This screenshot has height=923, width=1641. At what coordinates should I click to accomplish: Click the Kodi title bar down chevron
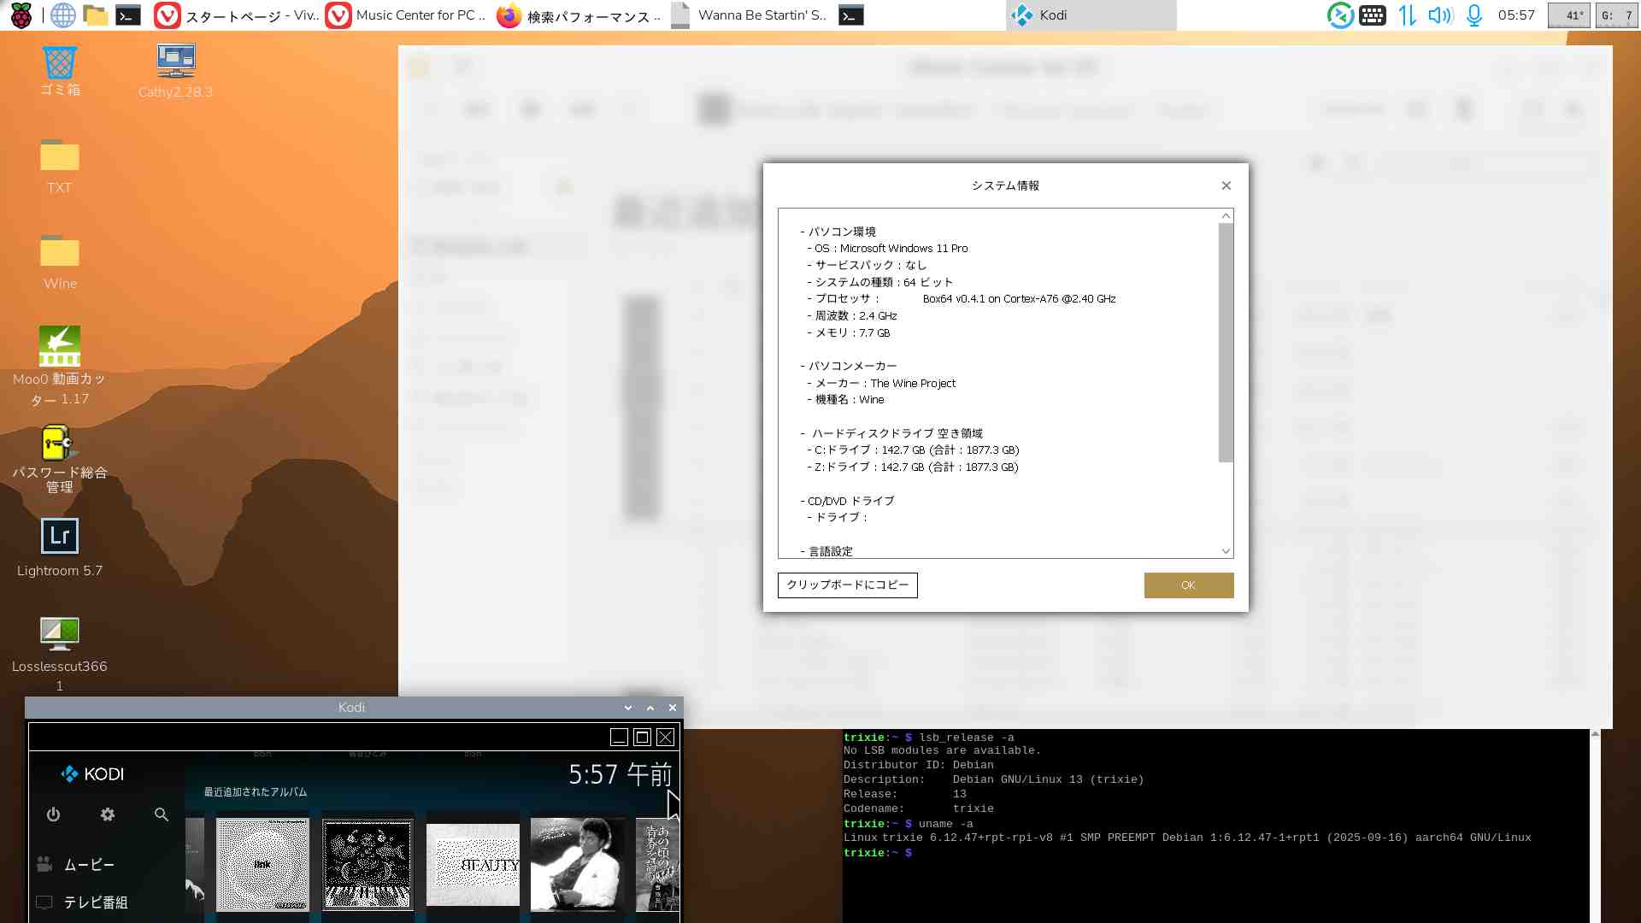(628, 708)
